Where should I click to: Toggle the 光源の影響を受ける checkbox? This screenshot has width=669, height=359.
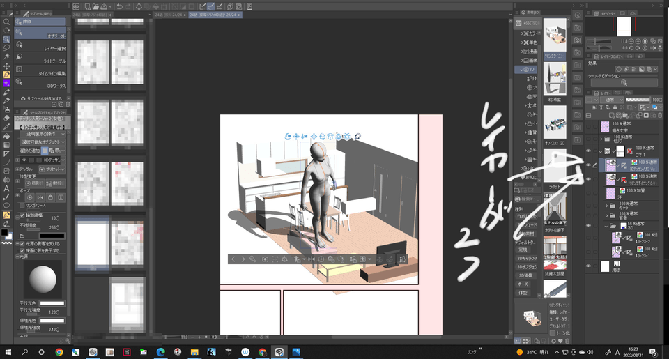point(22,244)
